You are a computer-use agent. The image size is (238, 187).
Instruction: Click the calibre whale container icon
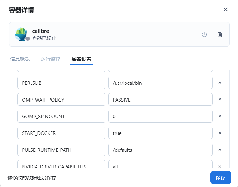tap(21, 34)
